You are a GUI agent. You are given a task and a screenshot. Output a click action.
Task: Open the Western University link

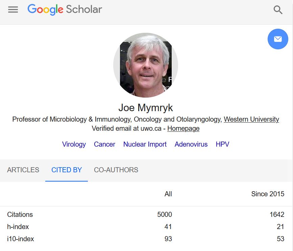tap(251, 119)
